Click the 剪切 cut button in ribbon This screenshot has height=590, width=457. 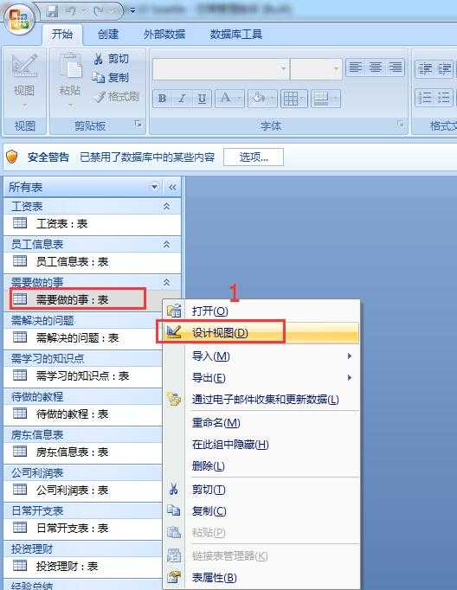[113, 59]
